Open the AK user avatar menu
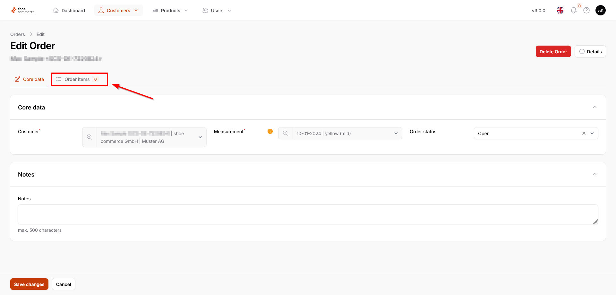 (x=600, y=11)
